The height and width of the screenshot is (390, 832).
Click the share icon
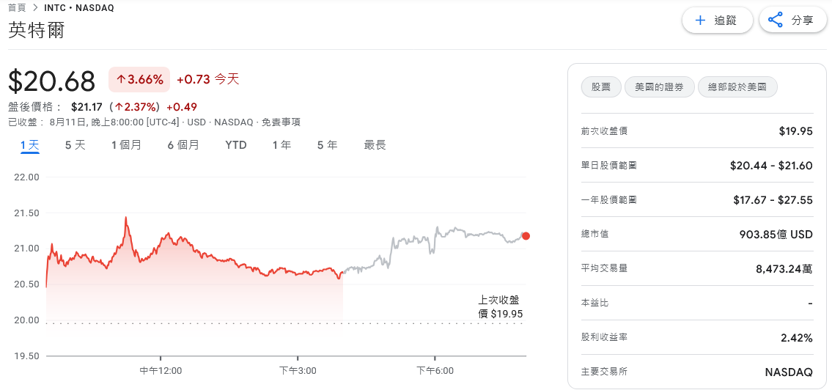(776, 21)
